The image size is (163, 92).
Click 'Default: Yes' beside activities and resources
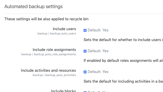98,72
